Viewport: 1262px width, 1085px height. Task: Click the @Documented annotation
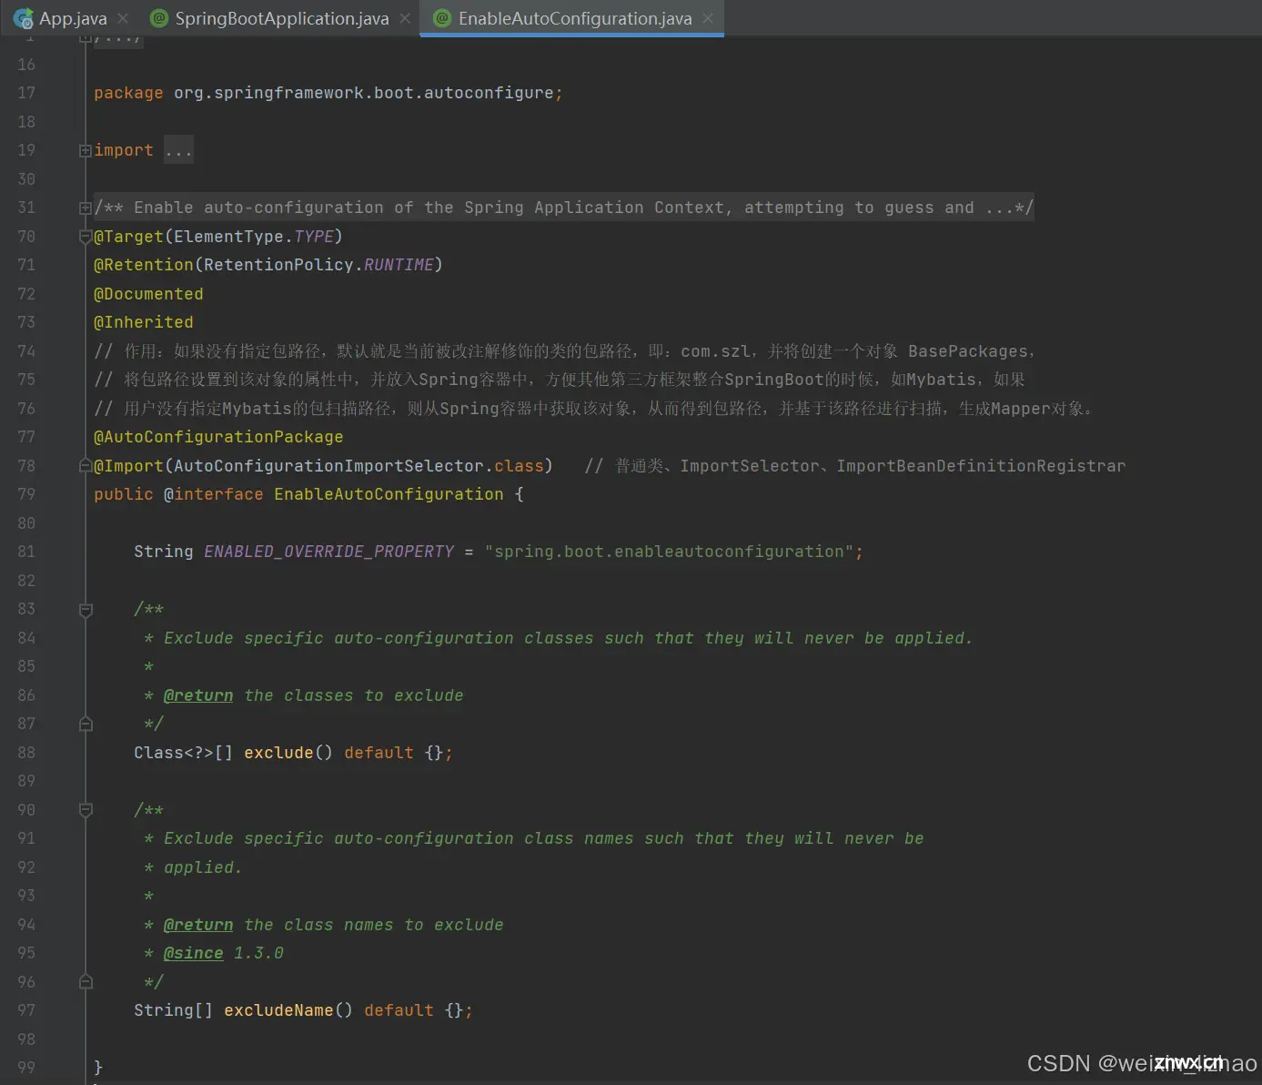tap(148, 294)
